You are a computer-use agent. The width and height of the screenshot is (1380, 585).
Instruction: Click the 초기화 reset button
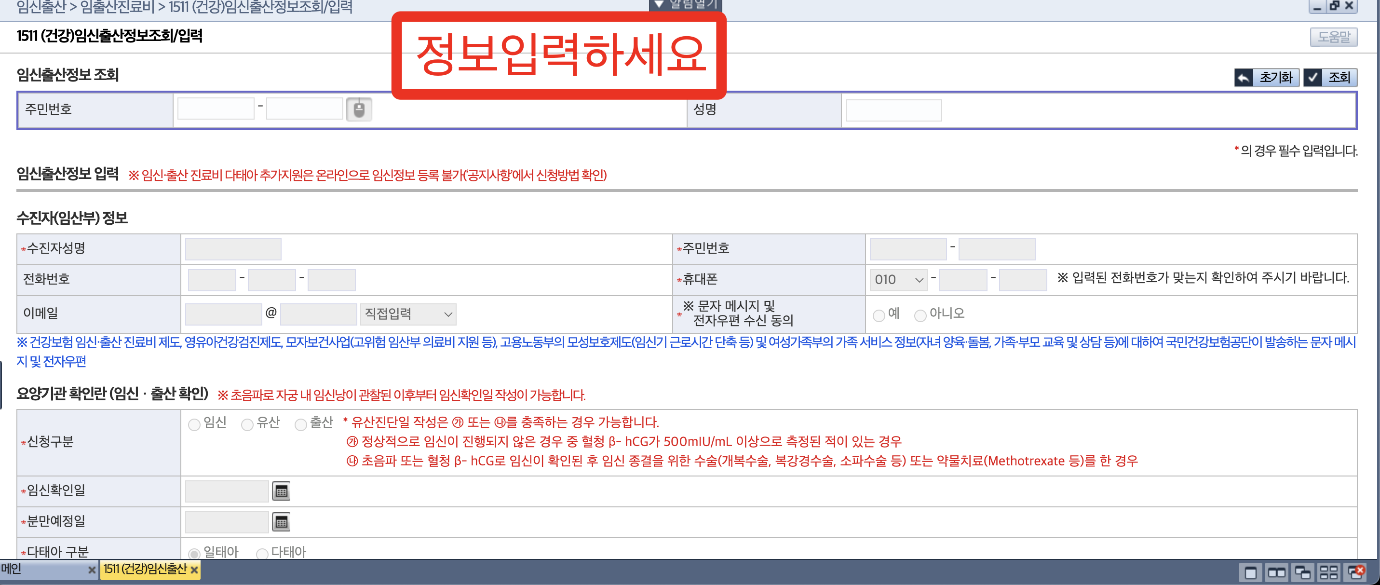(1266, 77)
